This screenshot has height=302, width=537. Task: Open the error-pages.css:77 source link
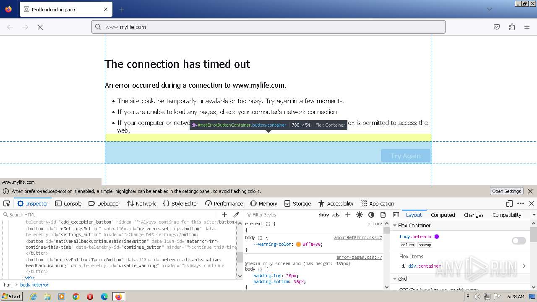pyautogui.click(x=359, y=257)
